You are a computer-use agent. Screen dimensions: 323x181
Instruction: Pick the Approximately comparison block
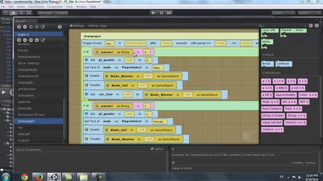[x=286, y=95]
